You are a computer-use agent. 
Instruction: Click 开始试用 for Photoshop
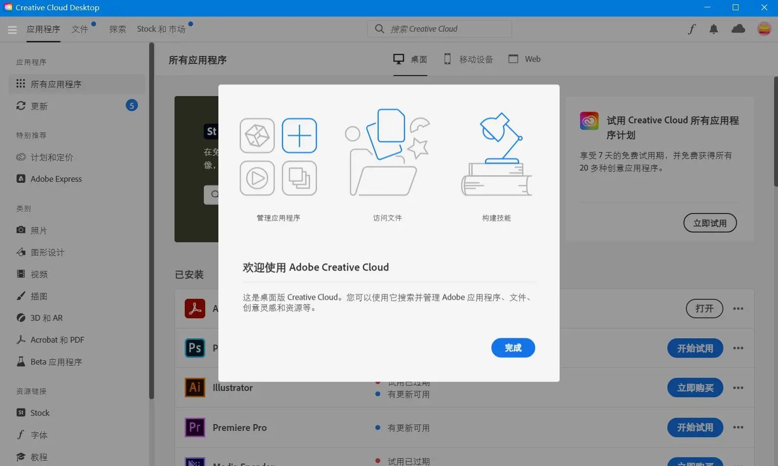[x=695, y=348]
